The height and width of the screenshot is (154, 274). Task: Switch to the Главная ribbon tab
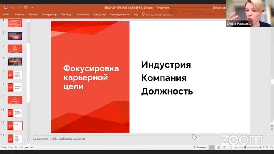coord(20,15)
